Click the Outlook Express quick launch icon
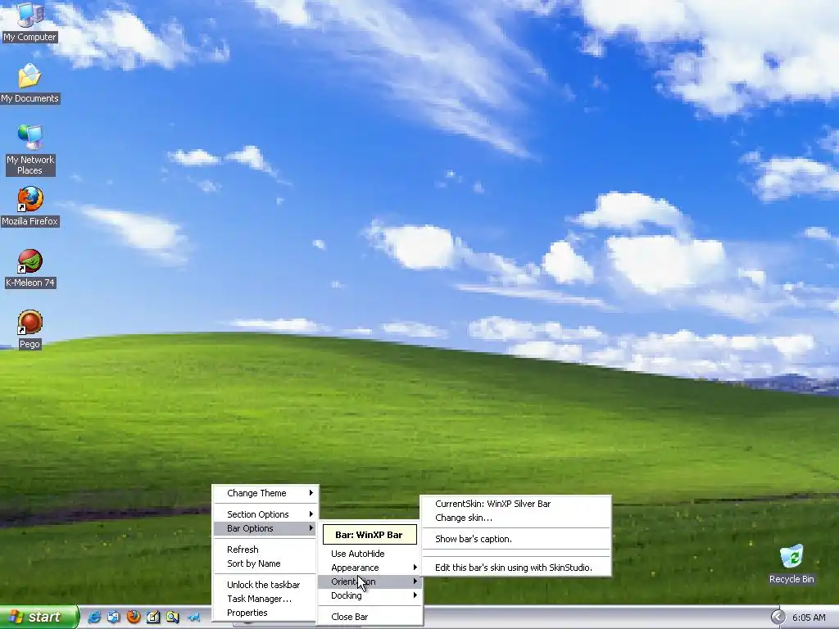The height and width of the screenshot is (629, 839). pos(113,618)
